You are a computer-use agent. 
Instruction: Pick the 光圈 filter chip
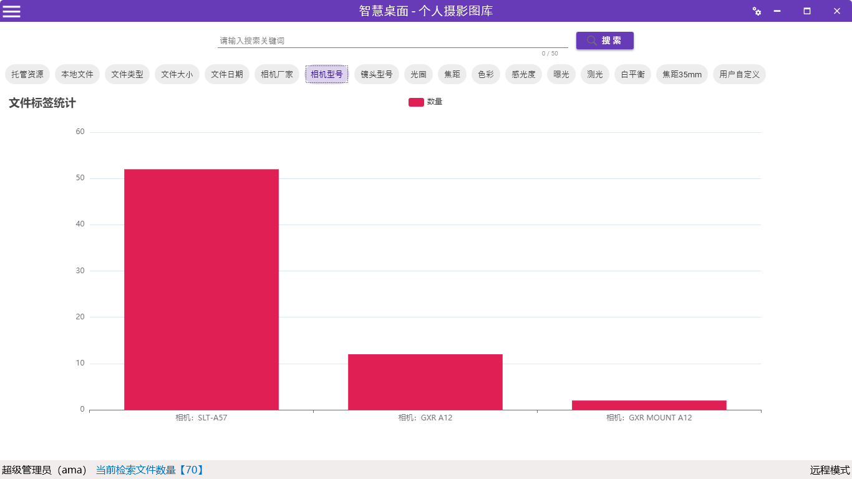click(x=419, y=74)
